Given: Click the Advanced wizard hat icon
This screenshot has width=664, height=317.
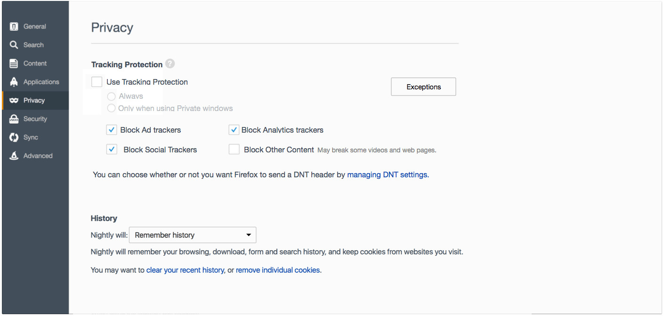Looking at the screenshot, I should (14, 156).
